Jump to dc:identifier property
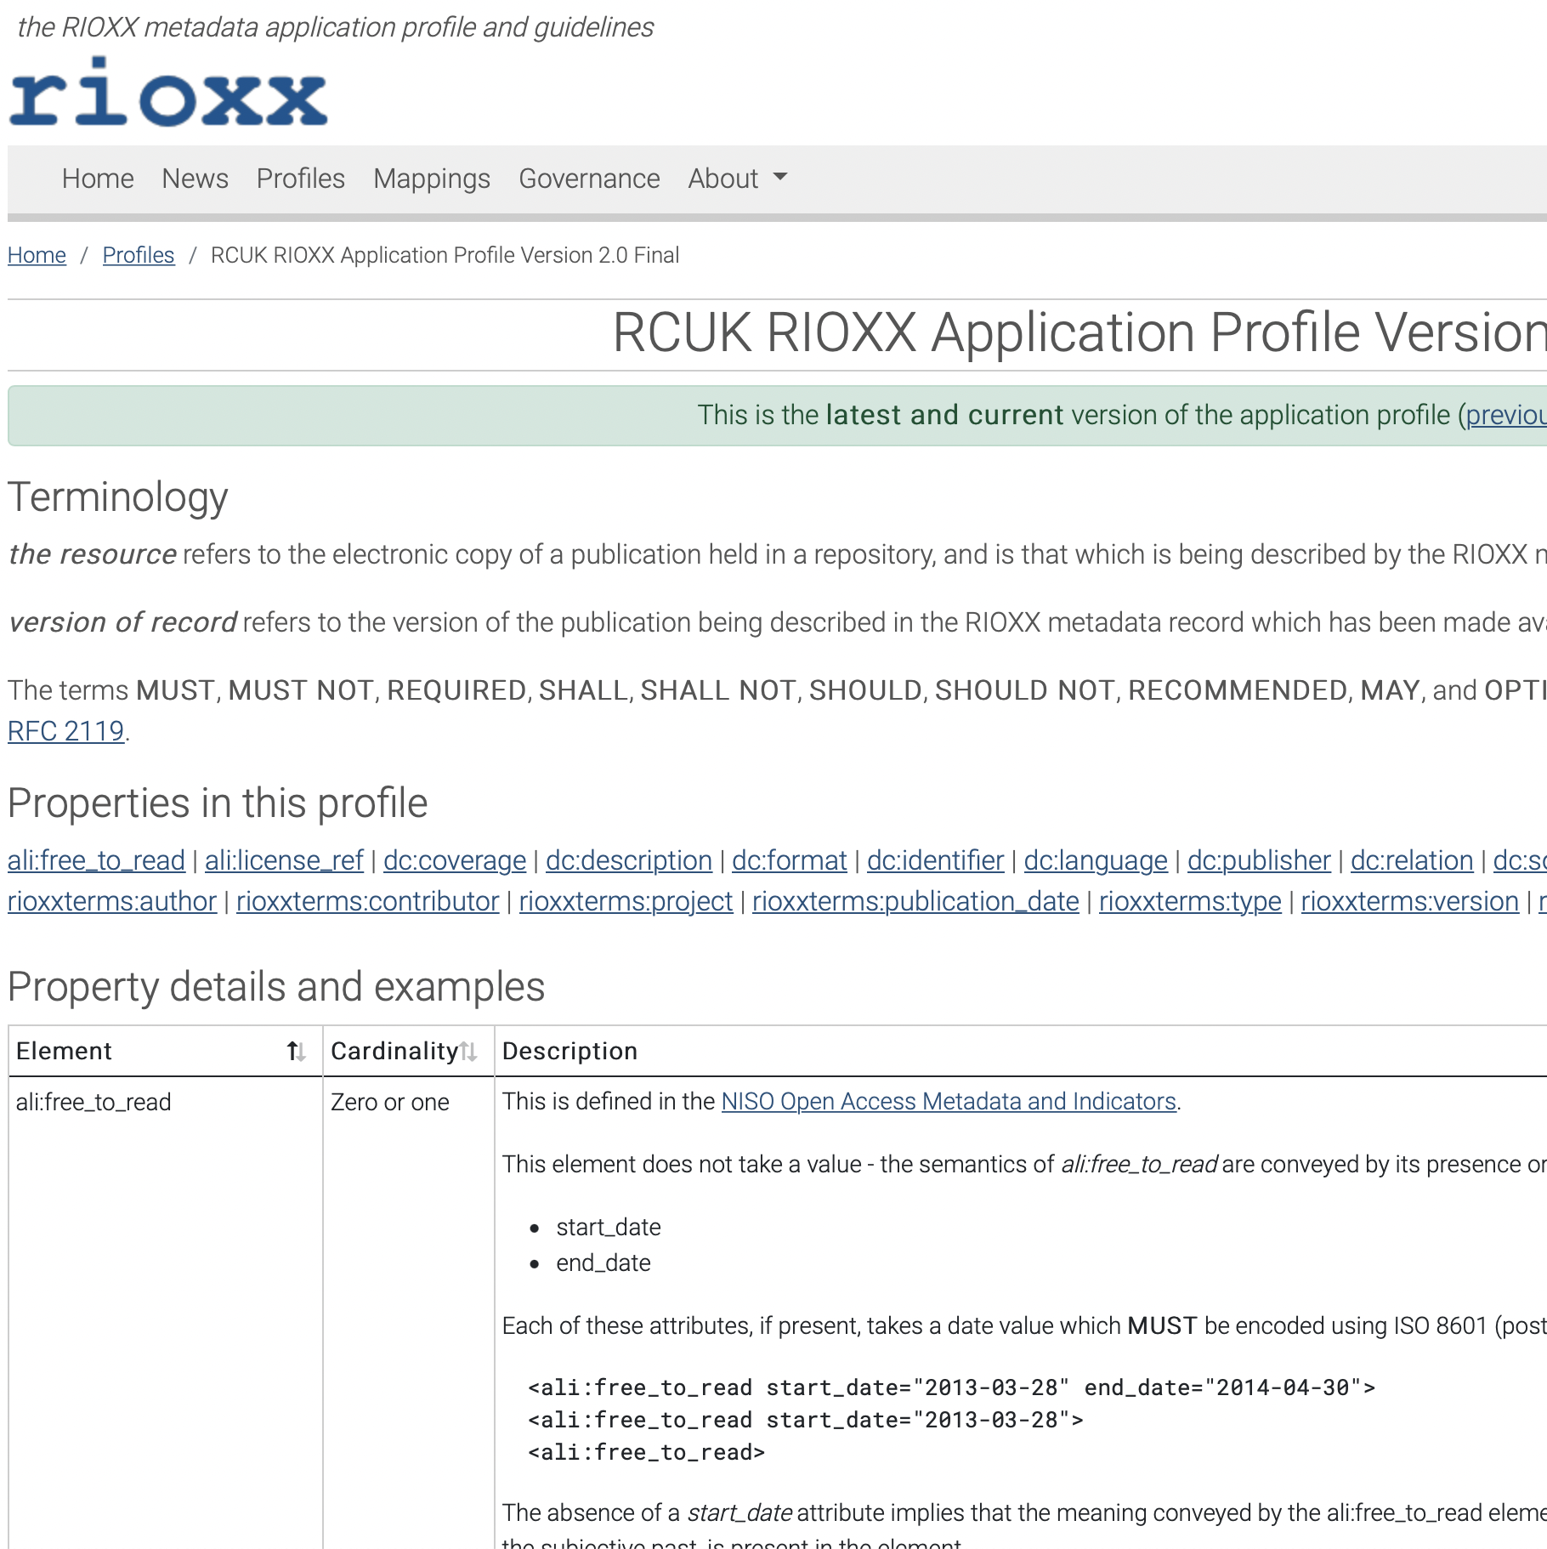This screenshot has height=1549, width=1547. coord(936,860)
